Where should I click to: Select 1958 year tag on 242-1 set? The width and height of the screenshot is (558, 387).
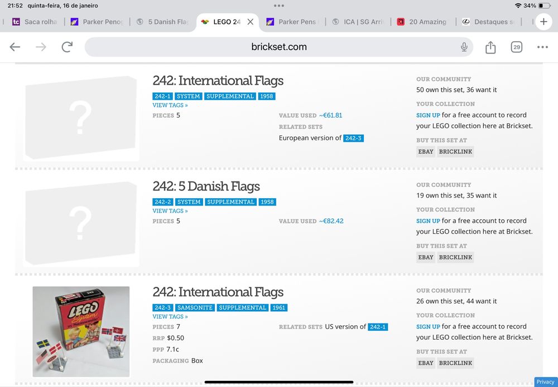267,96
